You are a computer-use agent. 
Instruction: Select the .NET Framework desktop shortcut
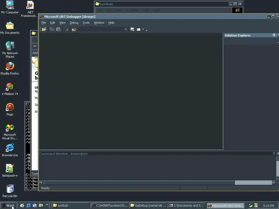29,9
